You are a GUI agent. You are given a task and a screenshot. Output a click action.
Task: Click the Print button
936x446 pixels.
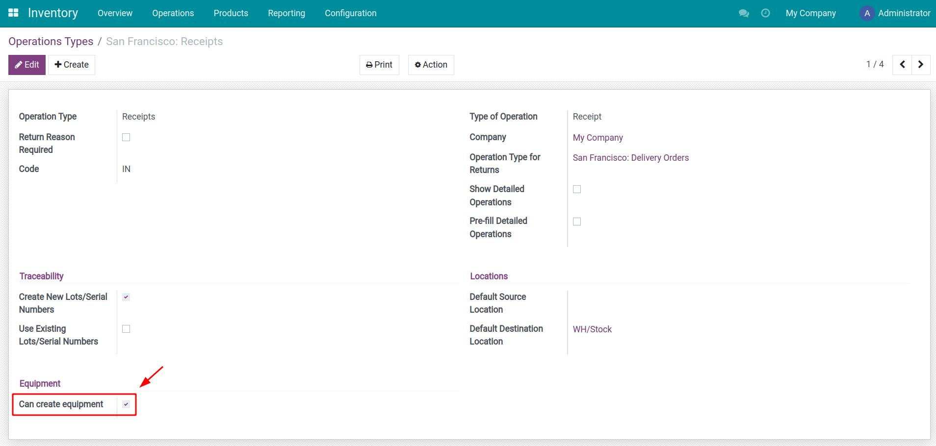coord(379,65)
